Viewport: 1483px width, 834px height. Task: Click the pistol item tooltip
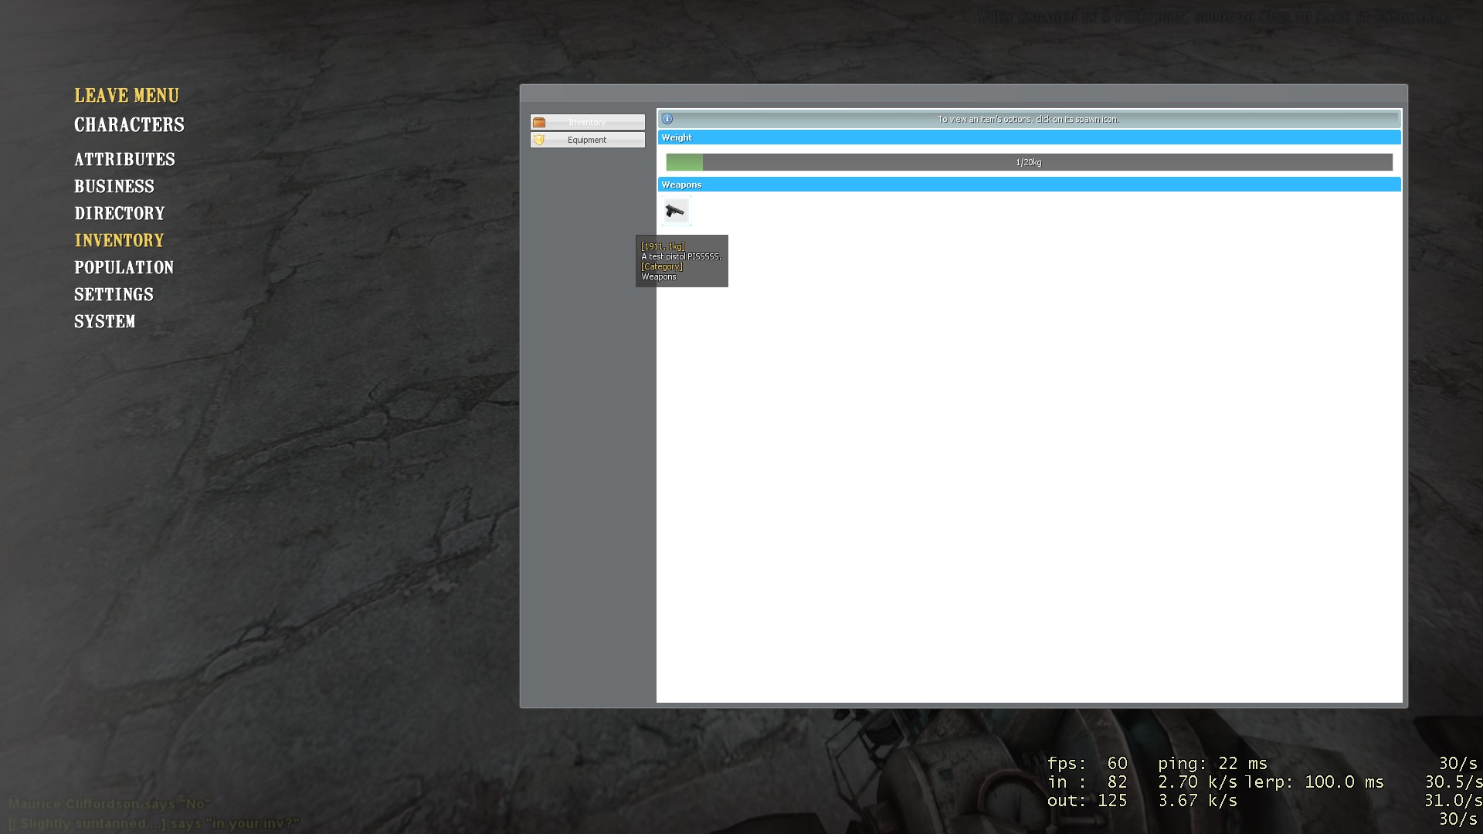pos(681,261)
